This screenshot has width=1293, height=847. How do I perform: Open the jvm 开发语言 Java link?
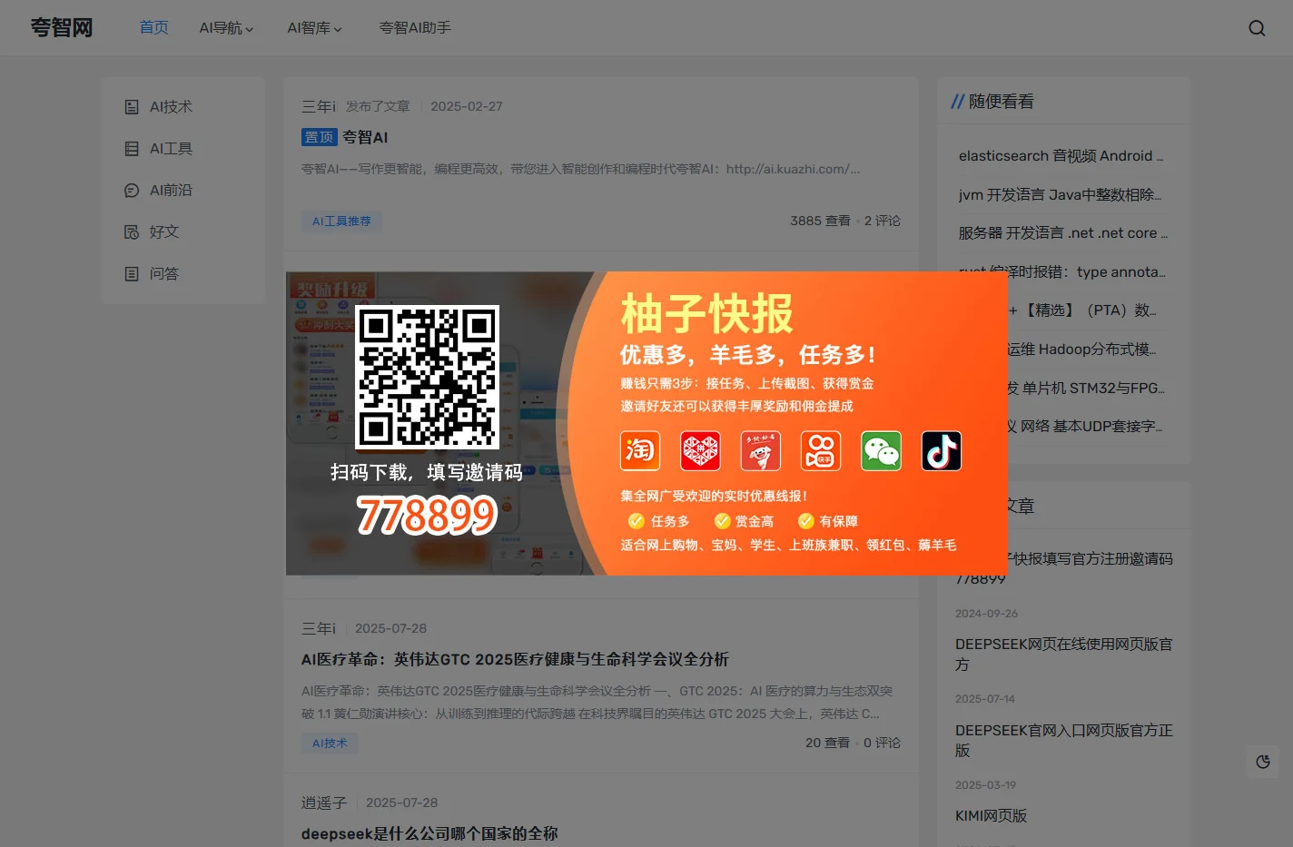pyautogui.click(x=1060, y=195)
